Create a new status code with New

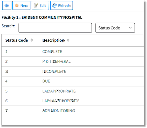(x=21, y=5)
